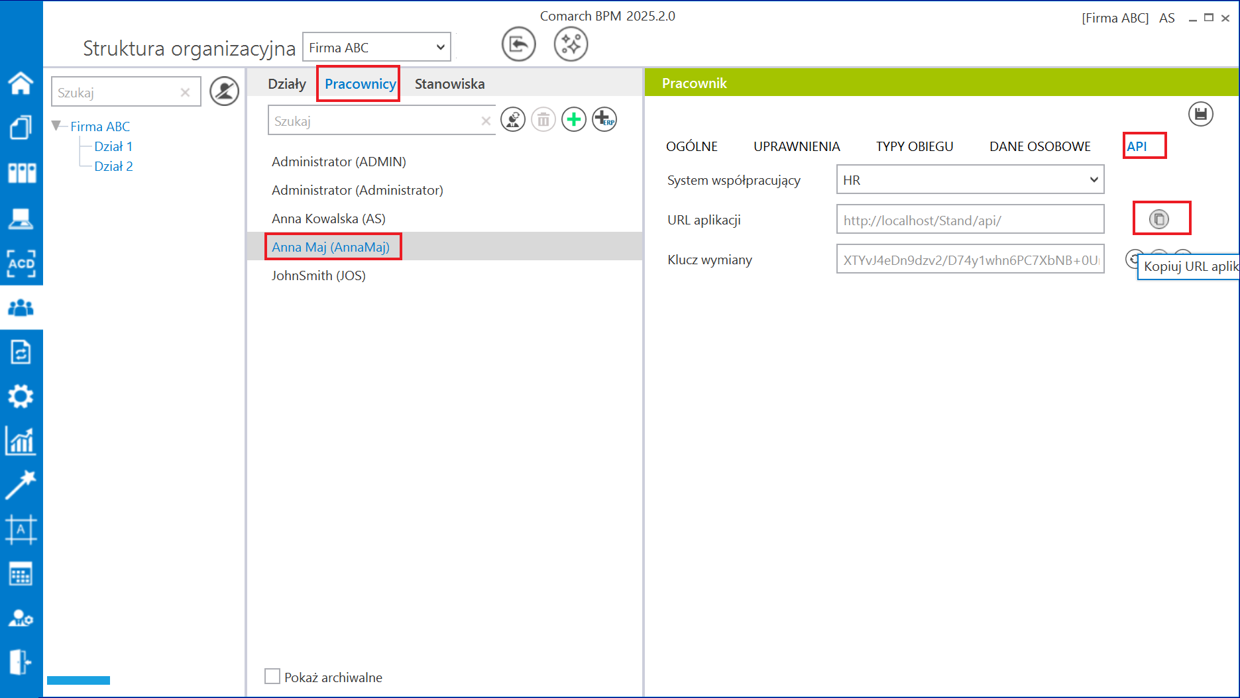
Task: Open the template frame icon in sidebar
Action: (x=21, y=530)
